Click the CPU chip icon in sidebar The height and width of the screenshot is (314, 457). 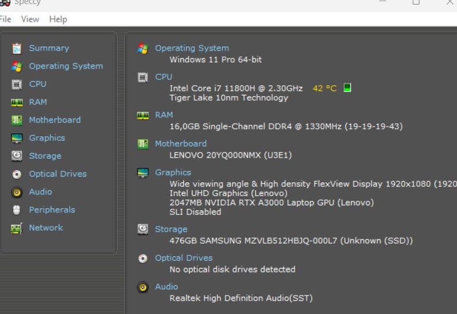coord(17,84)
